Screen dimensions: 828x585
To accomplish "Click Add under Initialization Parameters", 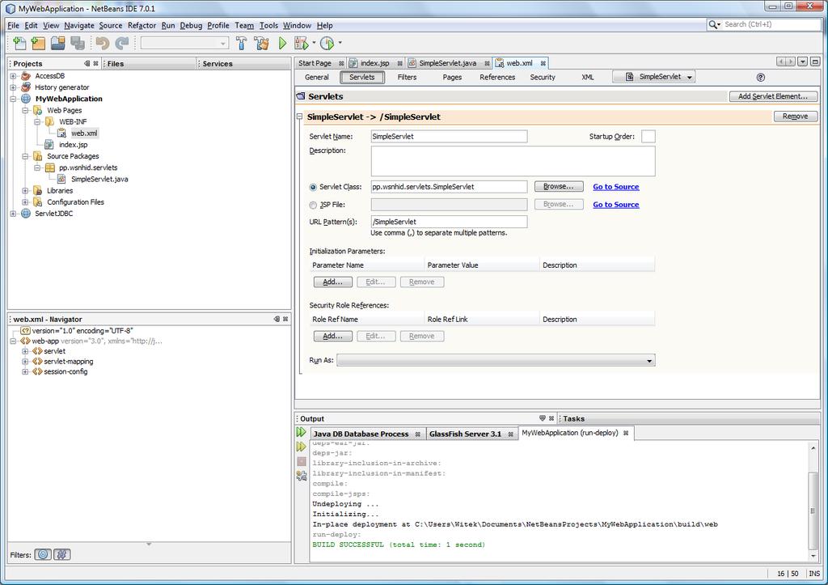I will point(332,282).
